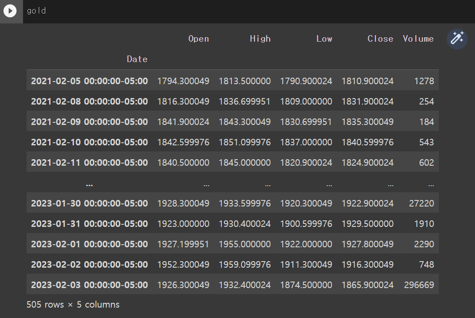The height and width of the screenshot is (318, 475).
Task: Click Volume value 543
Action: click(427, 142)
